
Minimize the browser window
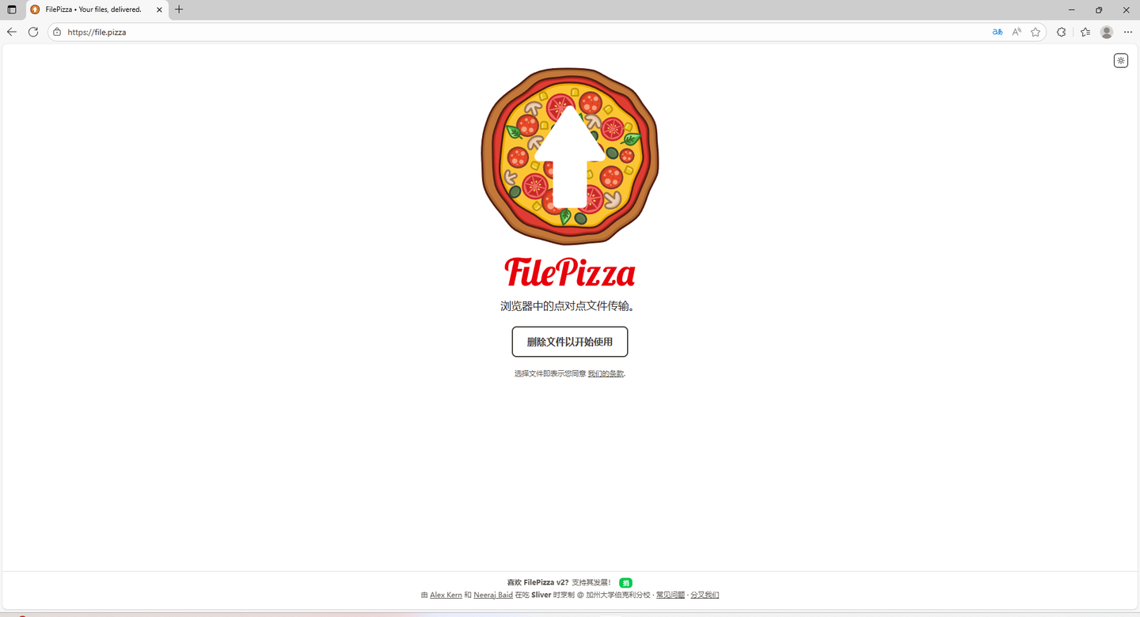point(1072,9)
